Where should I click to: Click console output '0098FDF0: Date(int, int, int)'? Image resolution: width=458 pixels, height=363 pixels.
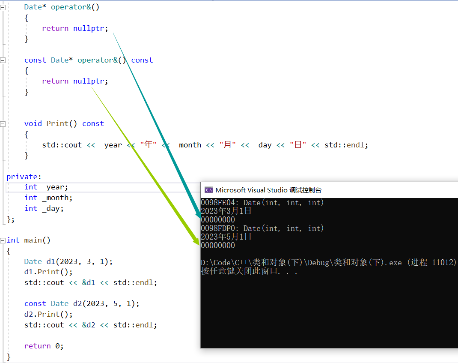262,228
